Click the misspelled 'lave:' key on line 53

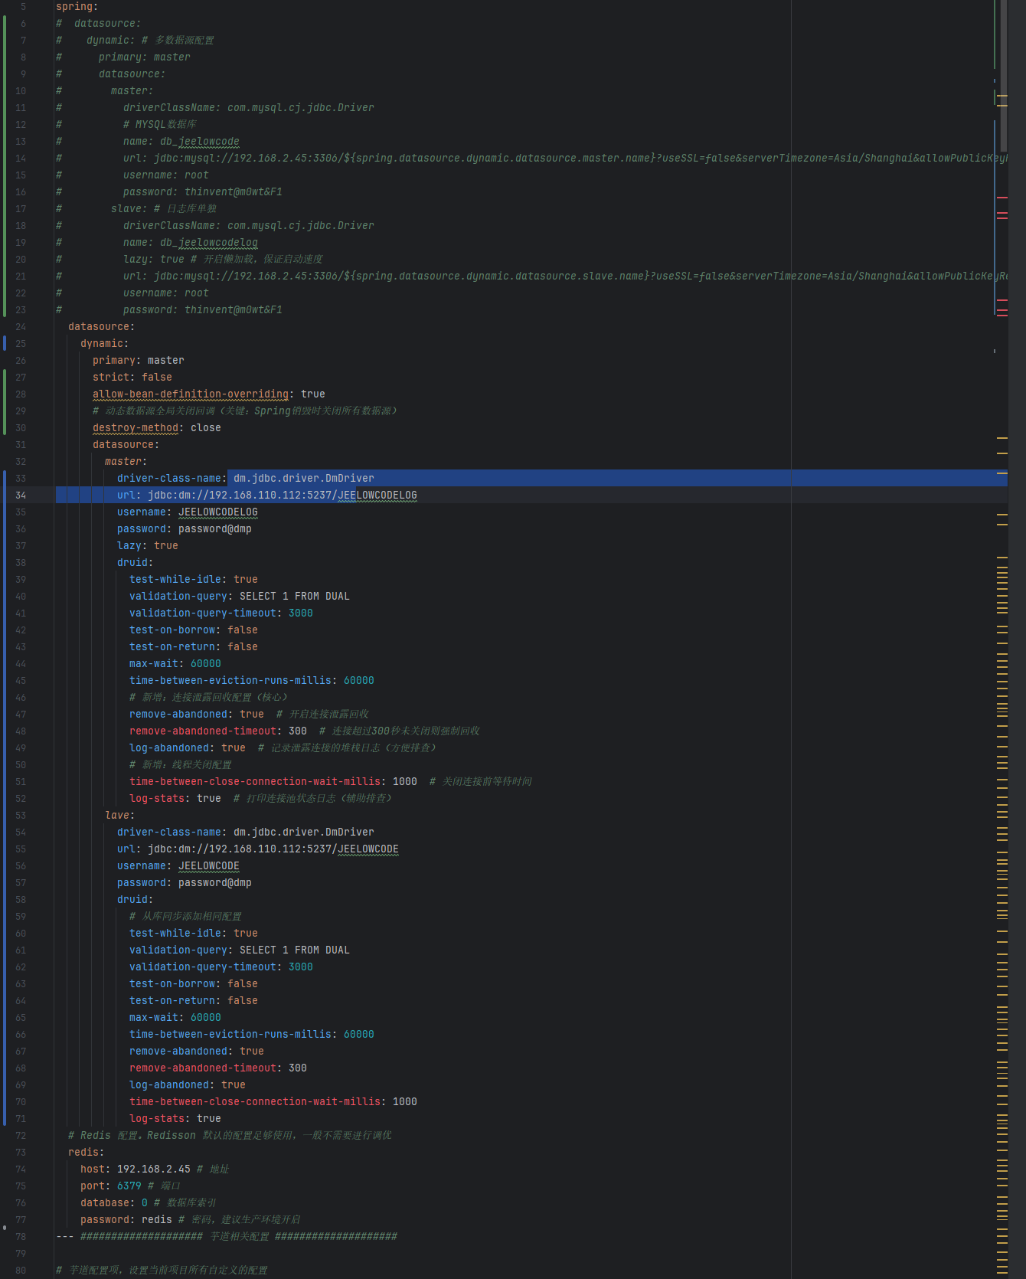point(119,816)
